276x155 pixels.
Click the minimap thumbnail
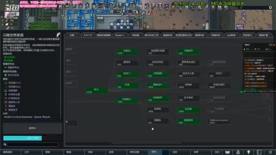pyautogui.click(x=254, y=20)
